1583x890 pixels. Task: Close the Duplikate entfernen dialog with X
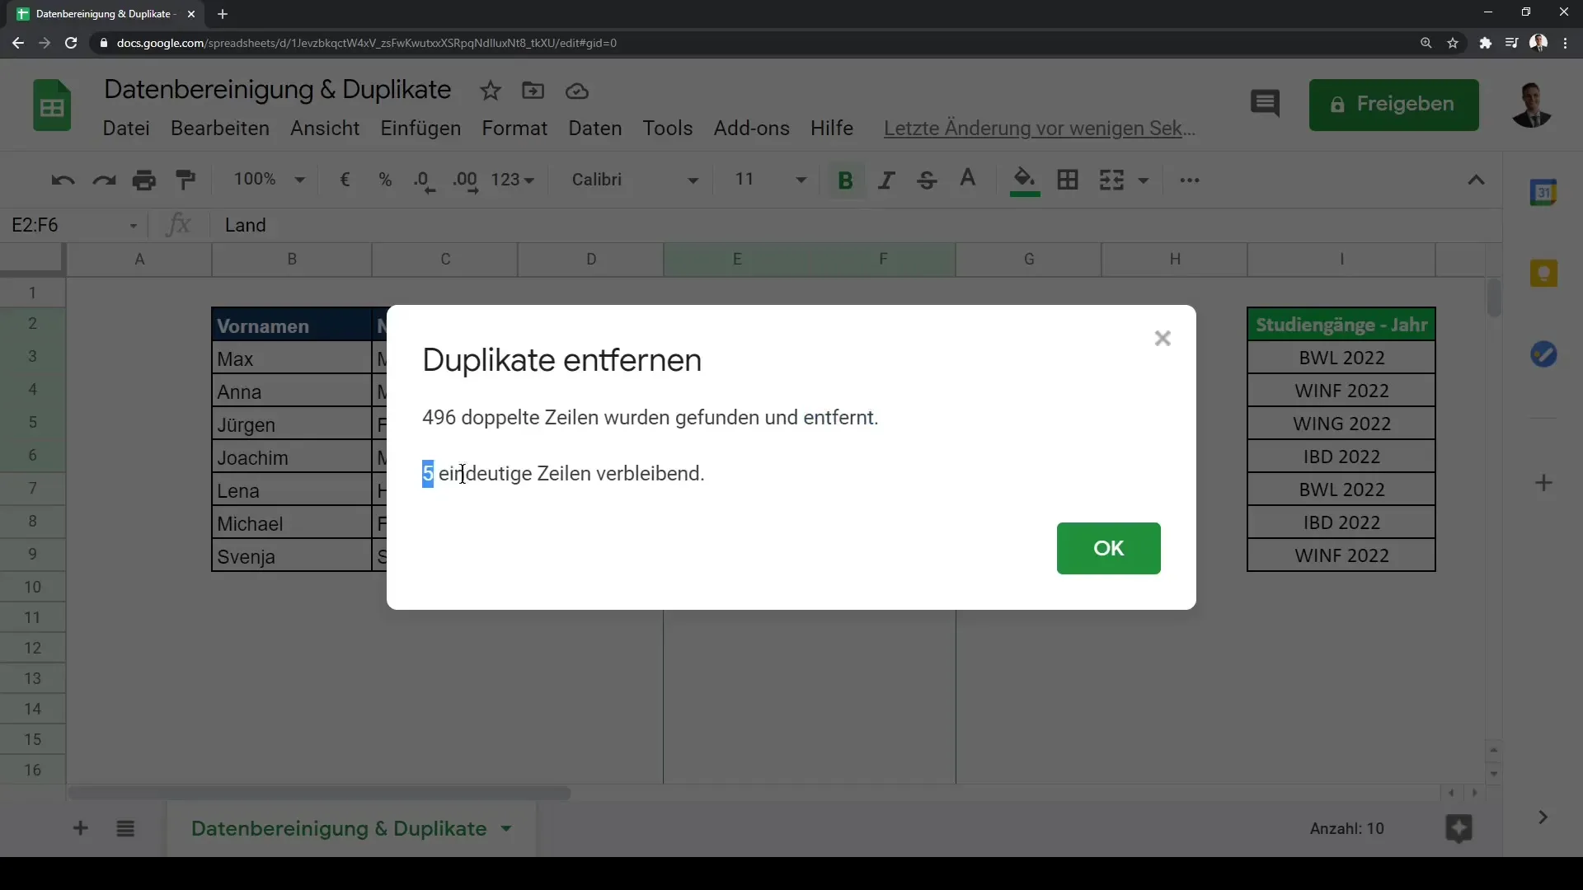point(1163,339)
